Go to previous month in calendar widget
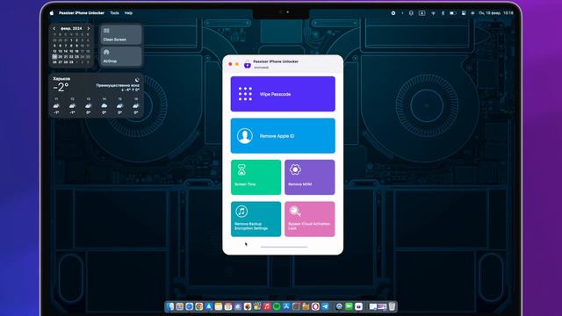Screen dimensions: 562x316 pos(54,28)
